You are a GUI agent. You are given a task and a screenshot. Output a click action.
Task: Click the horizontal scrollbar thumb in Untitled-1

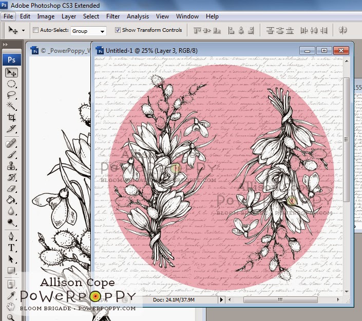[x=280, y=299]
